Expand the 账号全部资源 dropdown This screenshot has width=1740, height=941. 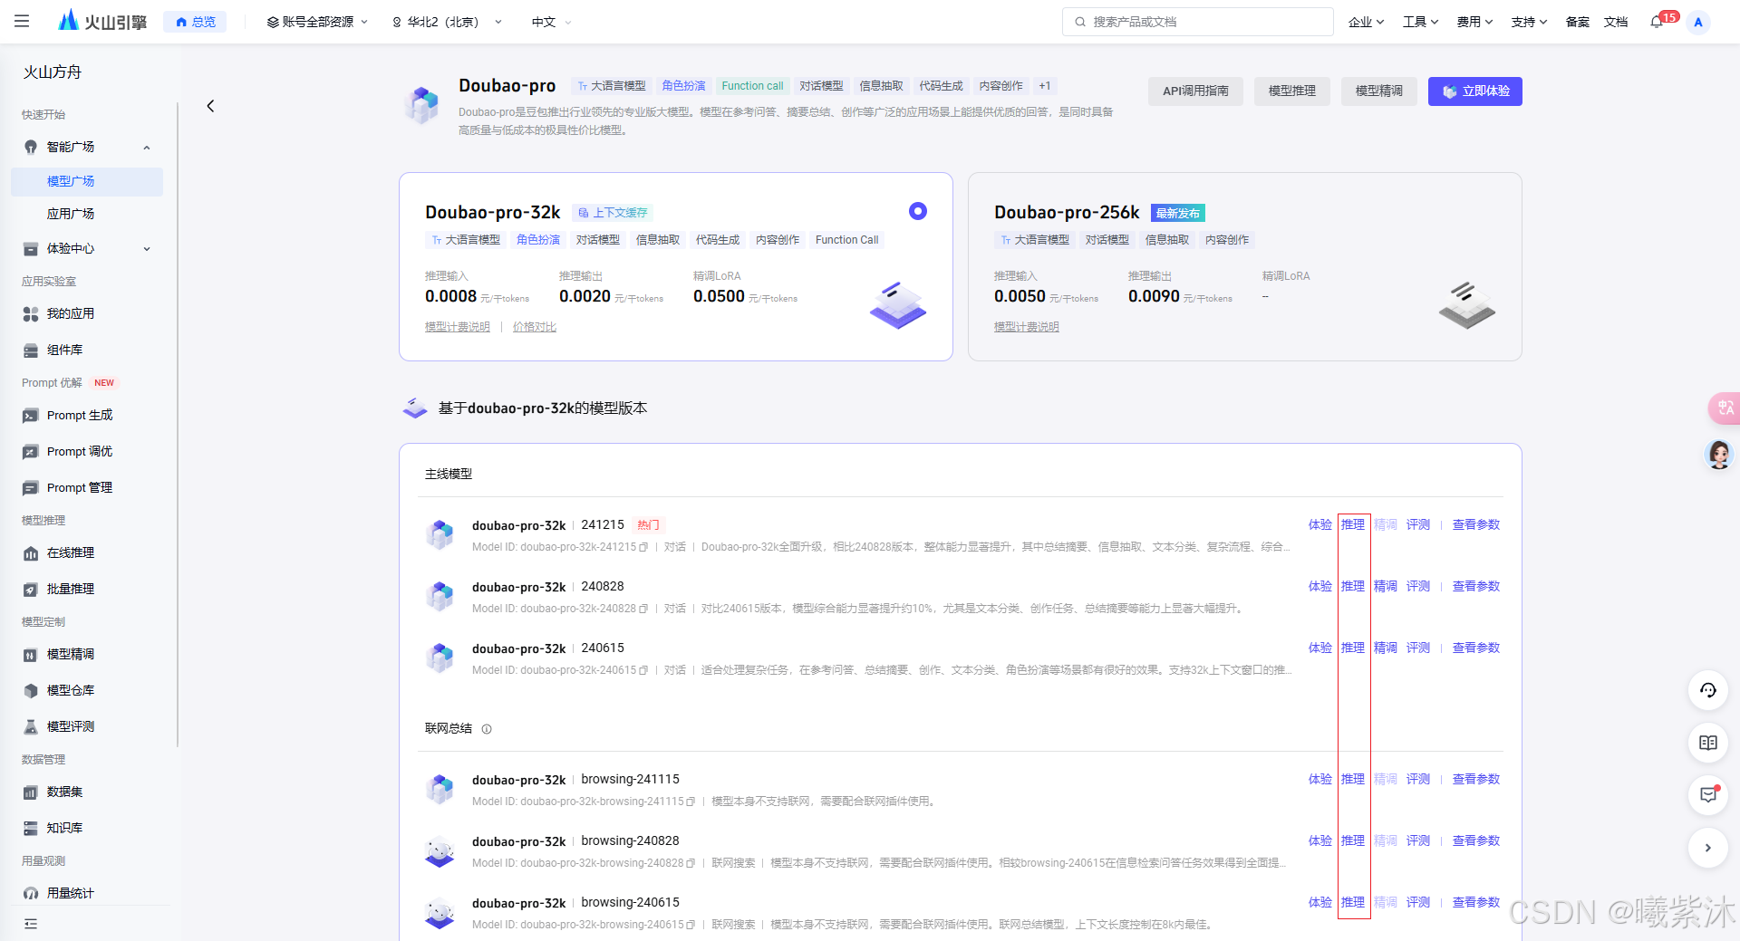pyautogui.click(x=317, y=22)
